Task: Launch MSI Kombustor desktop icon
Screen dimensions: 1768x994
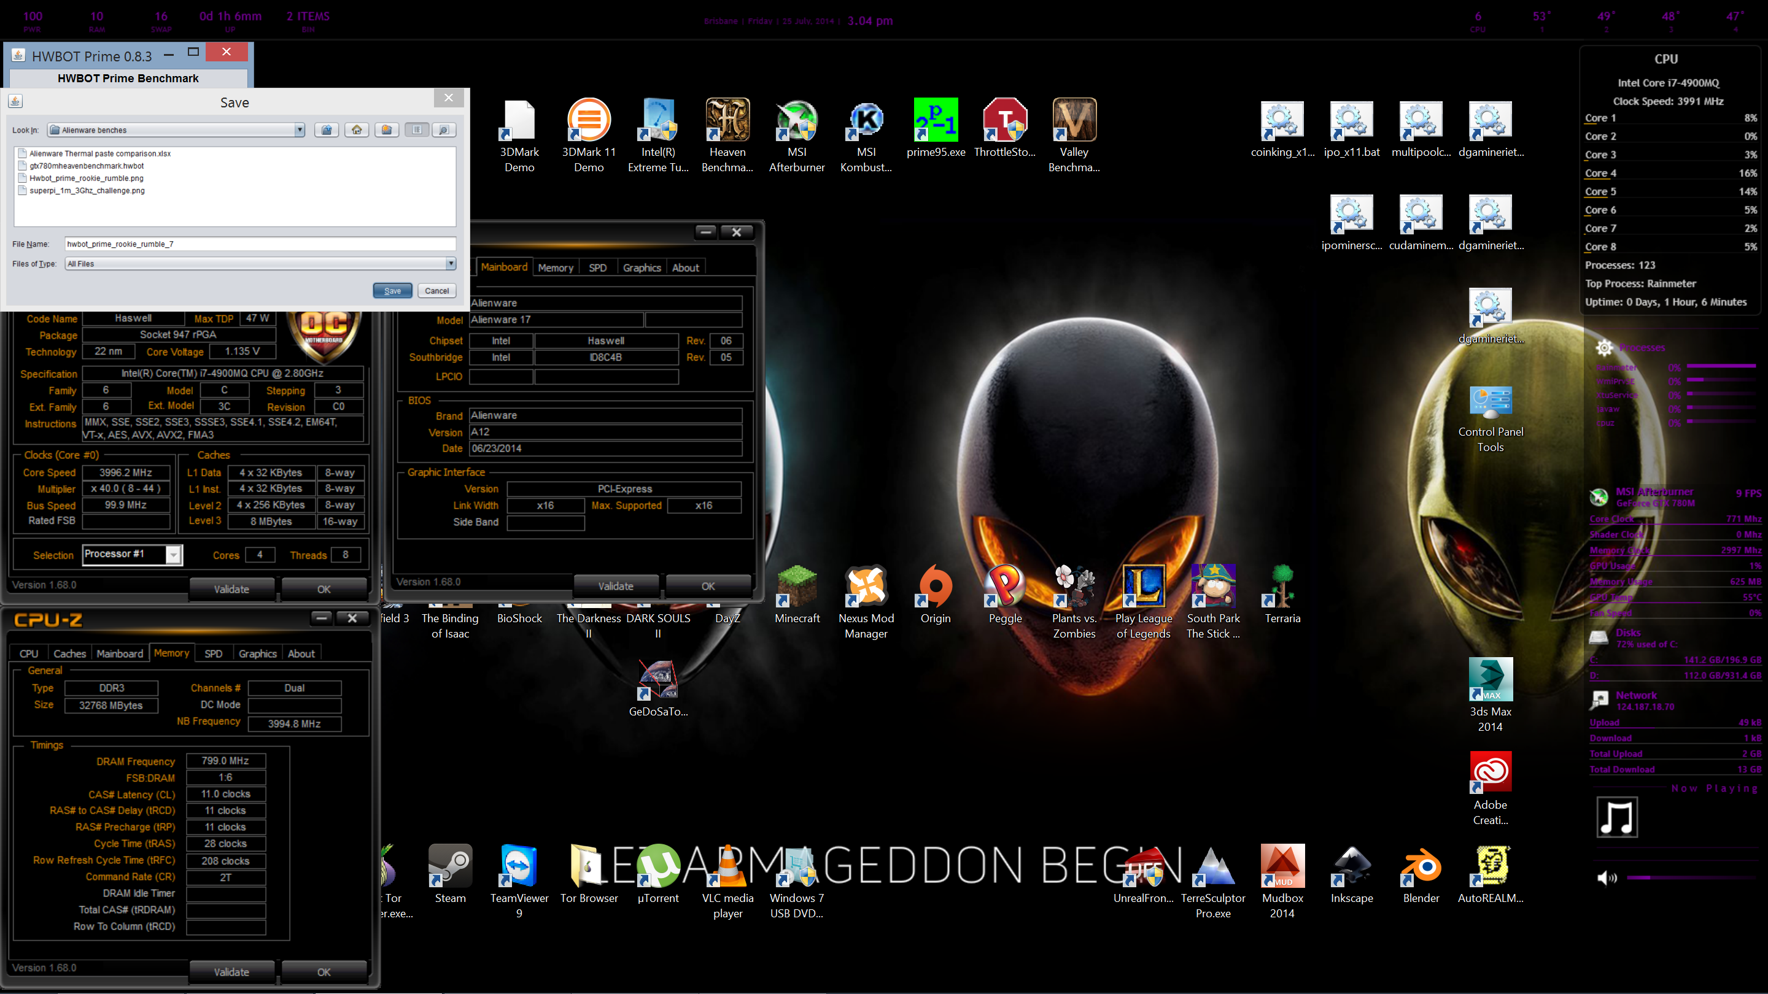Action: [x=866, y=136]
